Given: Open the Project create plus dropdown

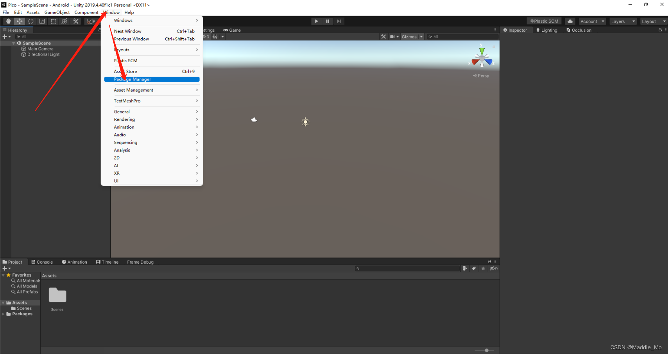Looking at the screenshot, I should [7, 268].
